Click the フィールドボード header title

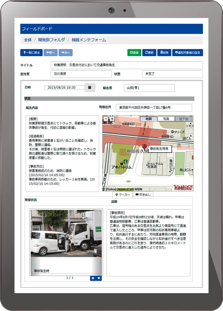coord(37,29)
